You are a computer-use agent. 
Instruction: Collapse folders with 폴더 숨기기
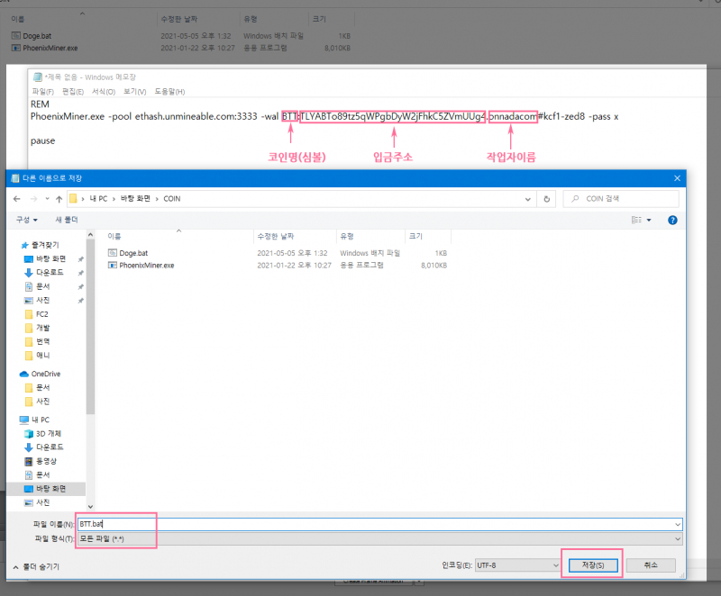pyautogui.click(x=36, y=566)
